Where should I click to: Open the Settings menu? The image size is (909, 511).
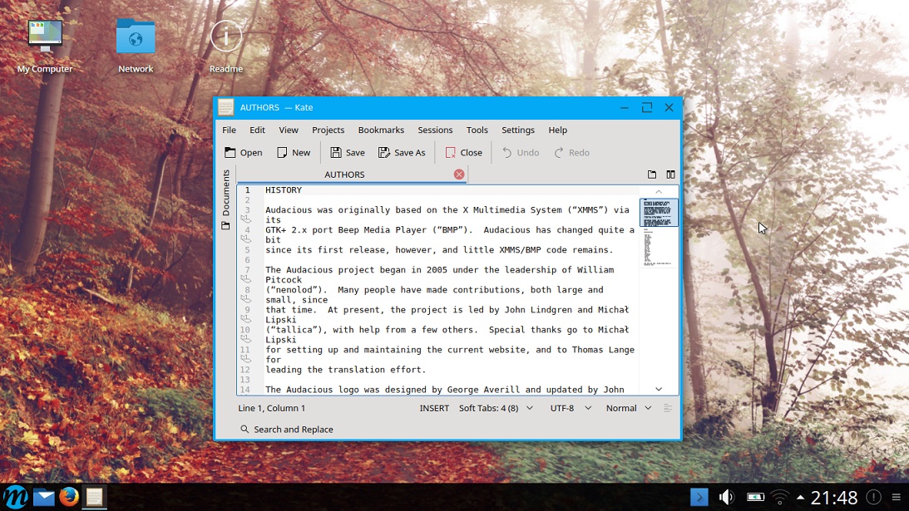[517, 130]
